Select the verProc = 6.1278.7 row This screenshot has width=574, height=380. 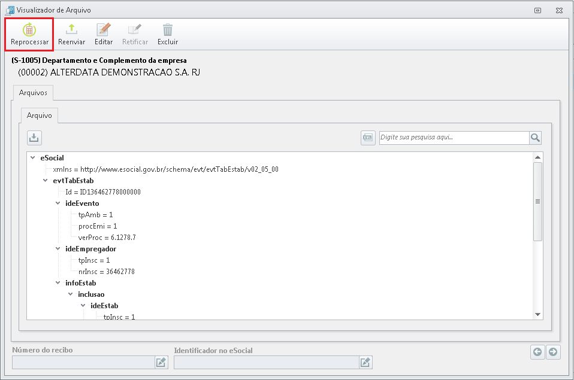107,238
